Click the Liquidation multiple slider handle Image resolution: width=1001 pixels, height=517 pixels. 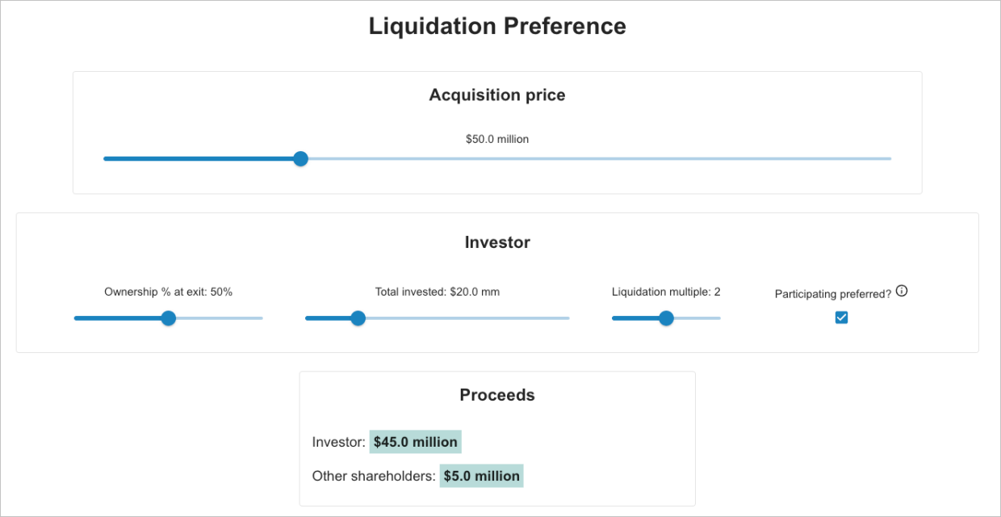(x=666, y=318)
